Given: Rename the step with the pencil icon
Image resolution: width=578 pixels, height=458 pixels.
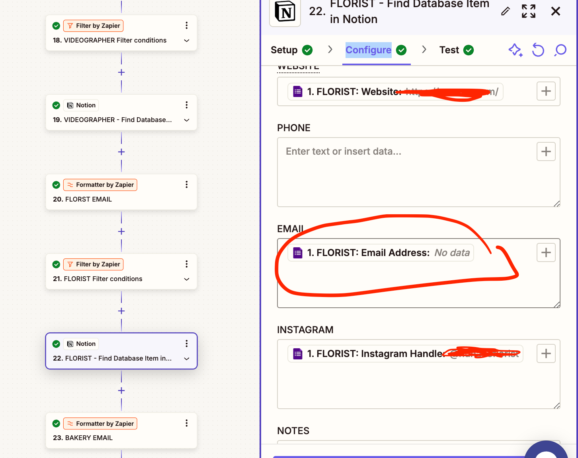Looking at the screenshot, I should (505, 11).
